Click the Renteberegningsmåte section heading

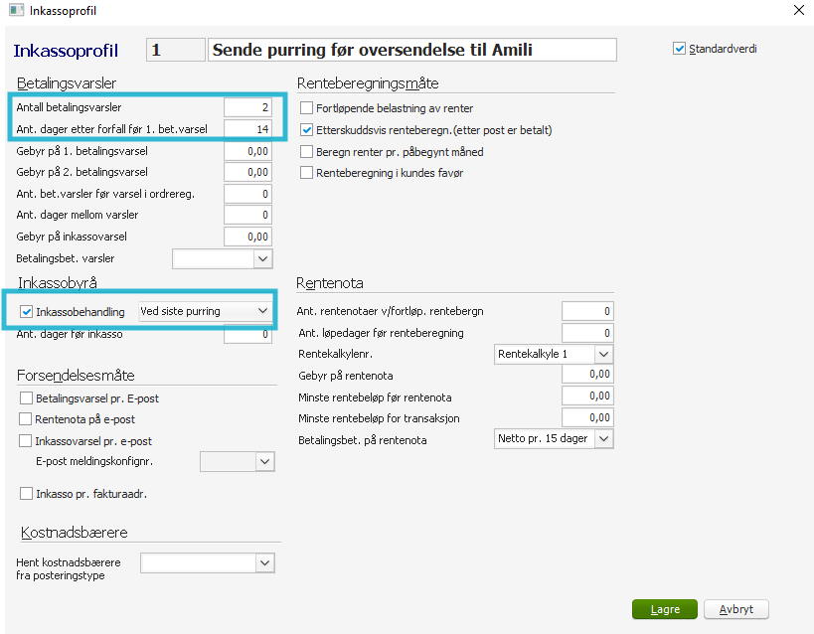coord(368,83)
